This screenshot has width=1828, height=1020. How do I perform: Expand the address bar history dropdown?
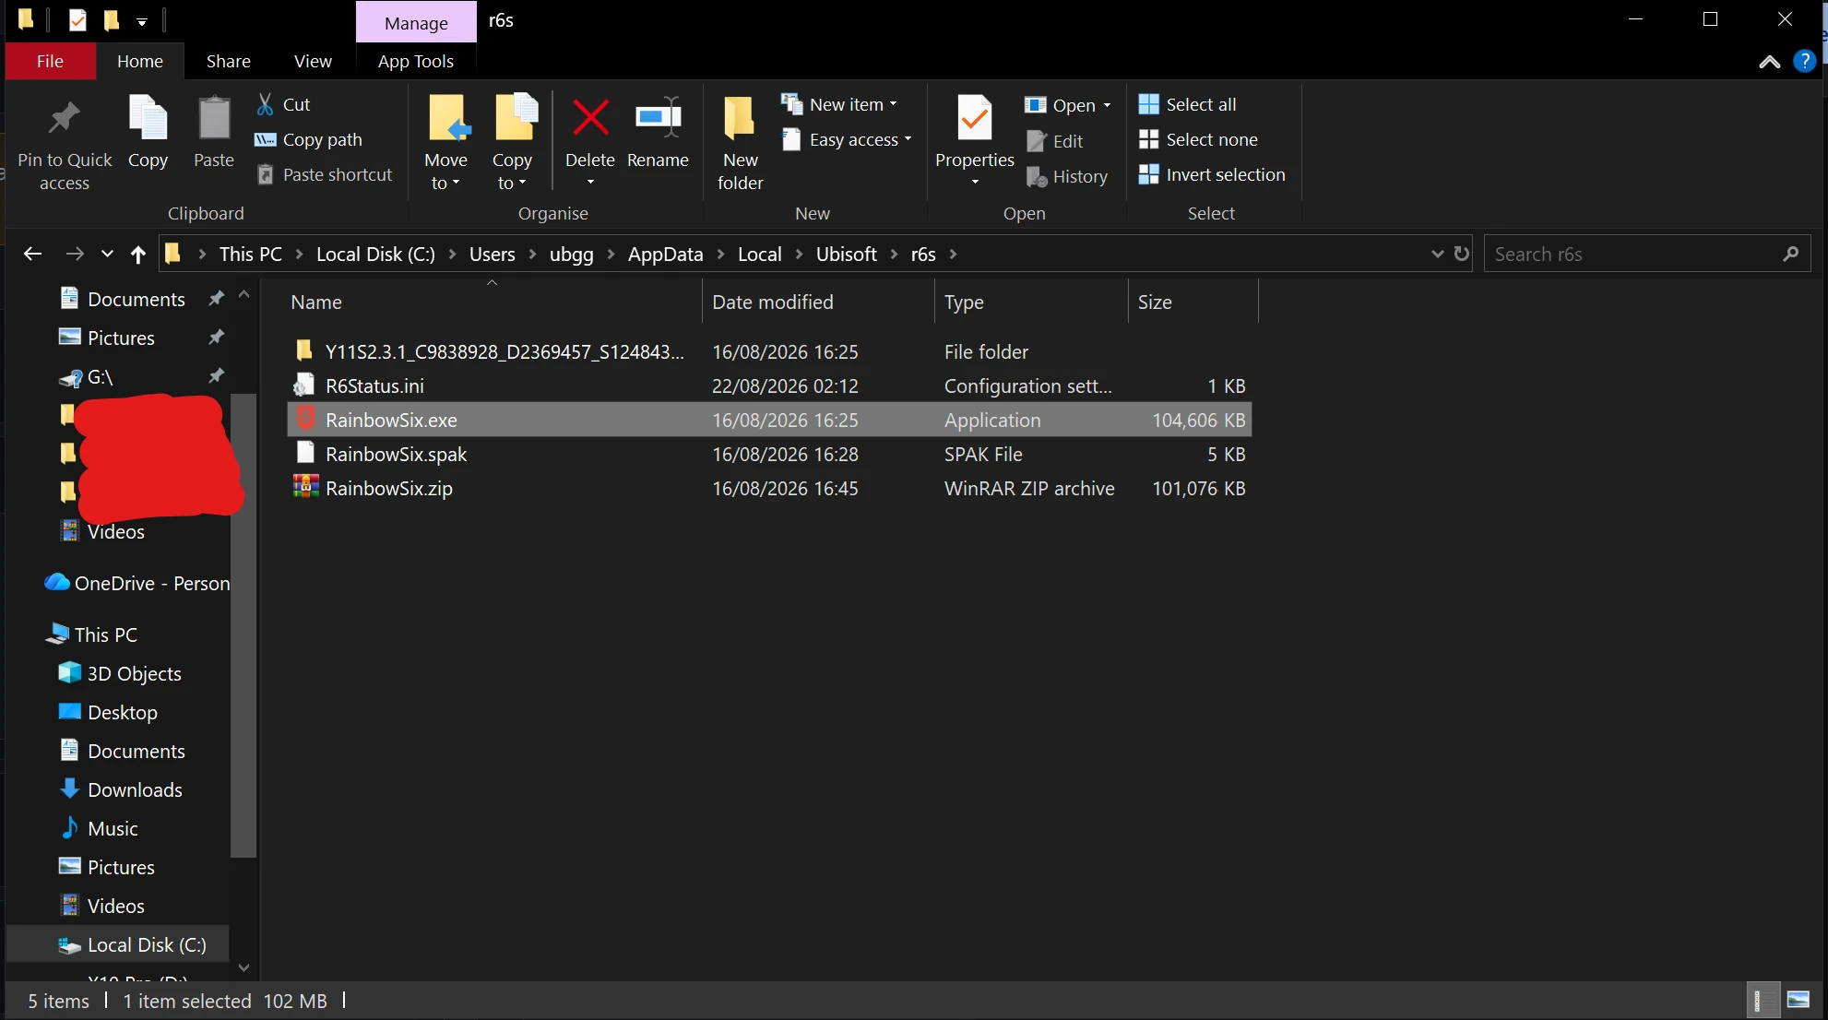click(1437, 254)
